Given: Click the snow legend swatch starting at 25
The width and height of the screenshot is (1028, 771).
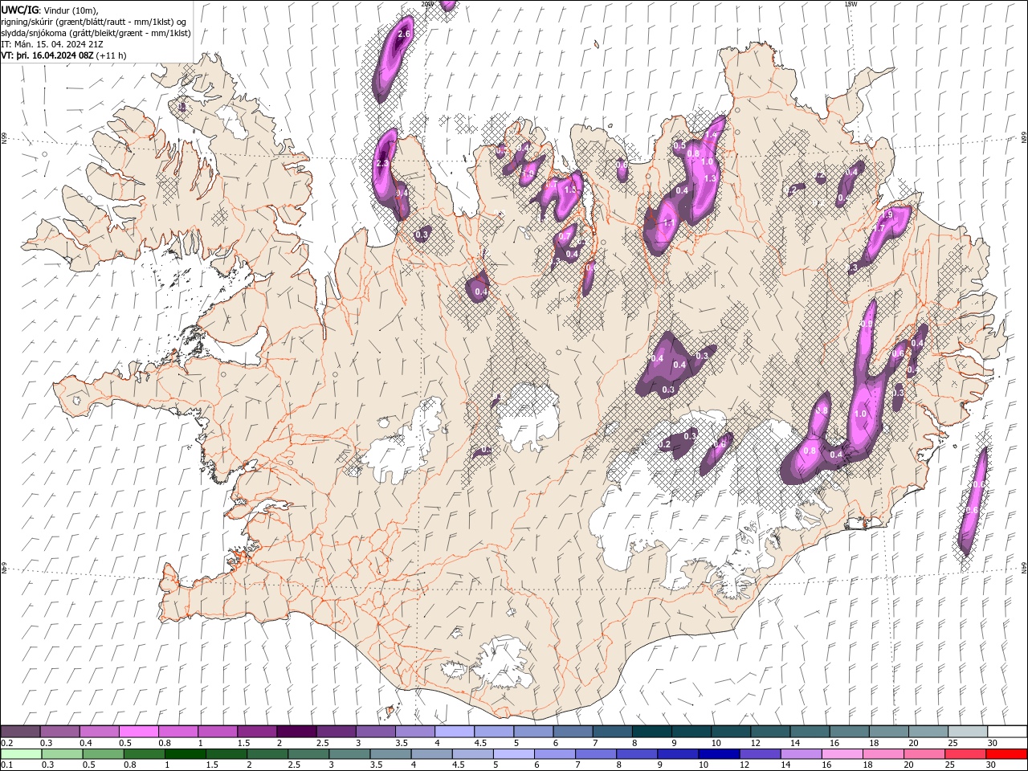Looking at the screenshot, I should 966,732.
